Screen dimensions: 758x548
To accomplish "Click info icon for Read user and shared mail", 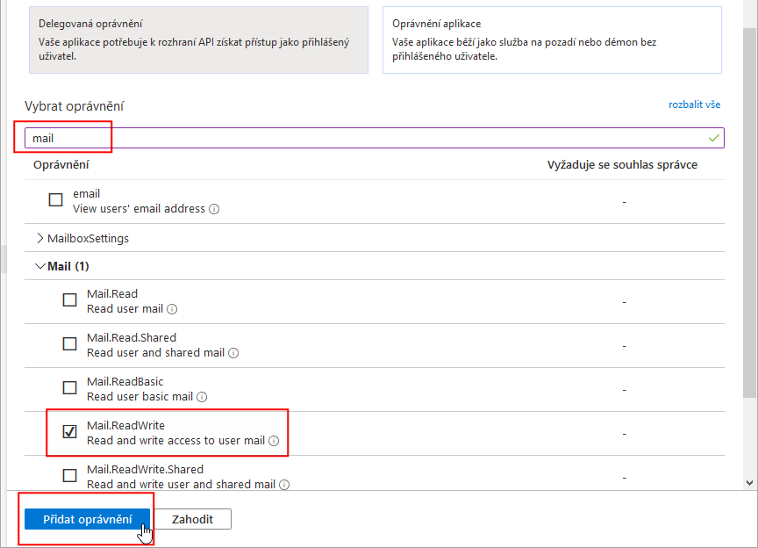I will point(233,353).
